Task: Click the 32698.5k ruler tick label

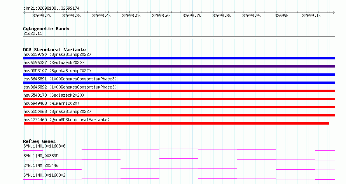Action: [x=131, y=16]
